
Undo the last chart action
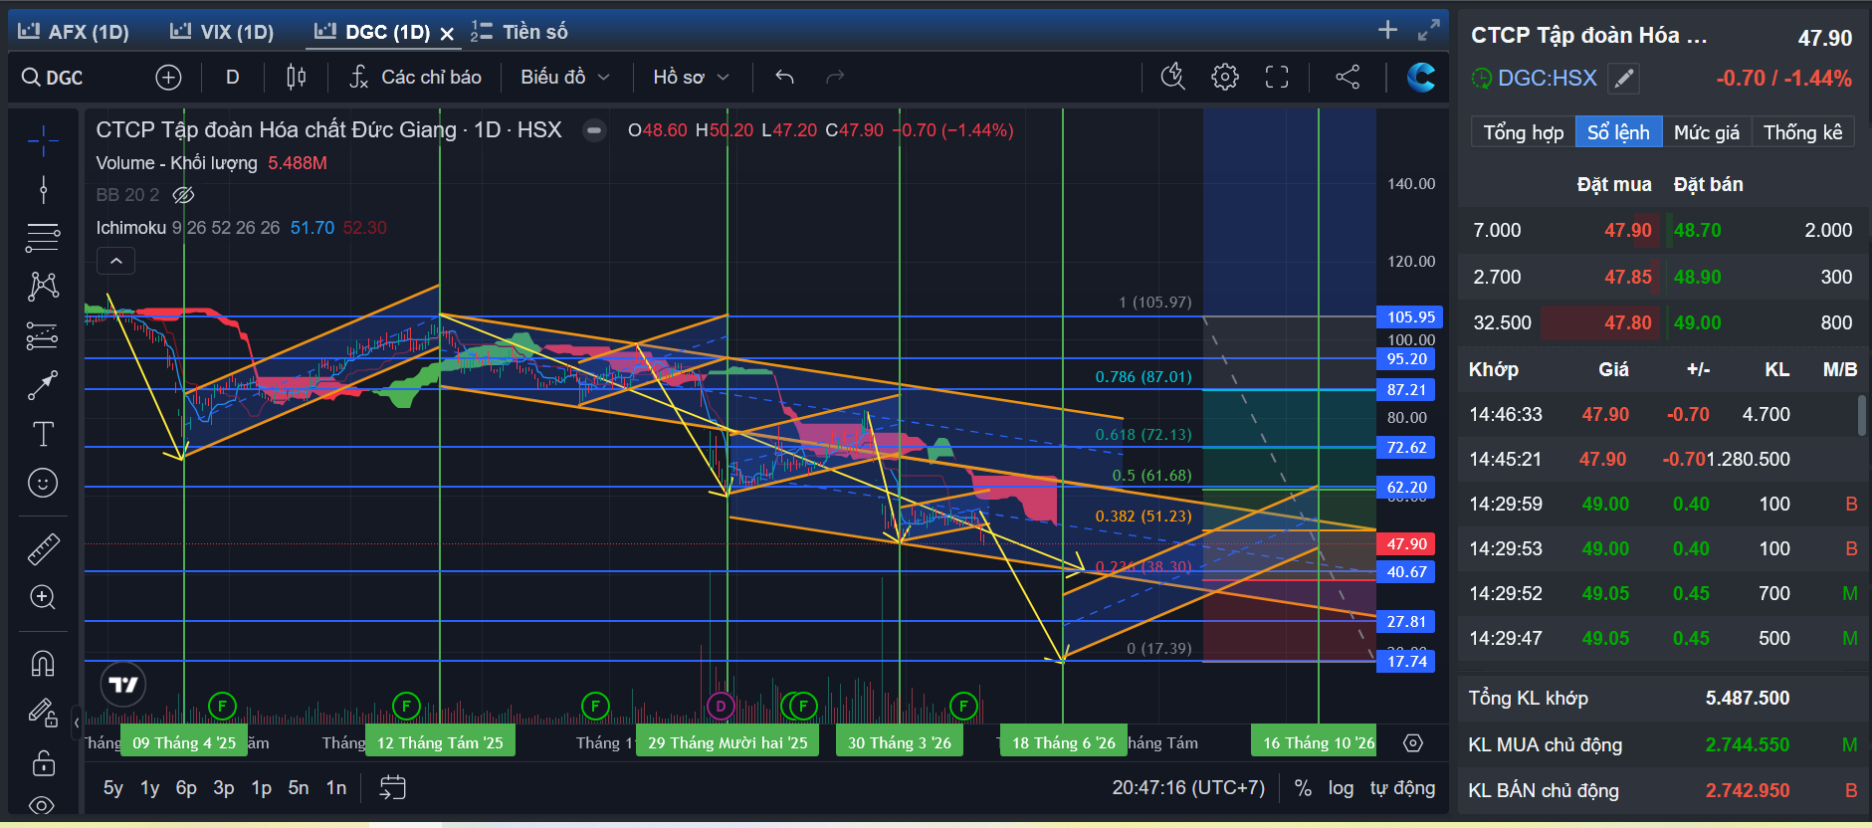pos(785,78)
